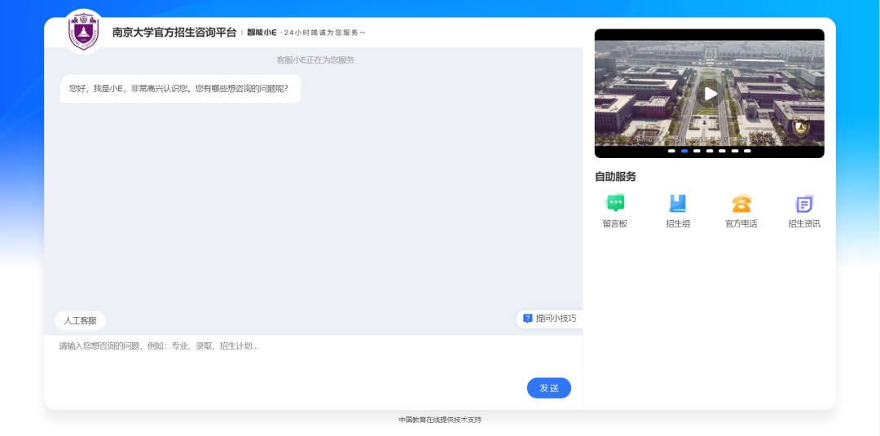
Task: Click the 您好，我是小E greeting message bubble
Action: coord(180,89)
